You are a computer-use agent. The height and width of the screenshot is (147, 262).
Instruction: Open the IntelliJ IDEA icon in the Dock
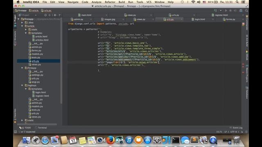point(166,140)
